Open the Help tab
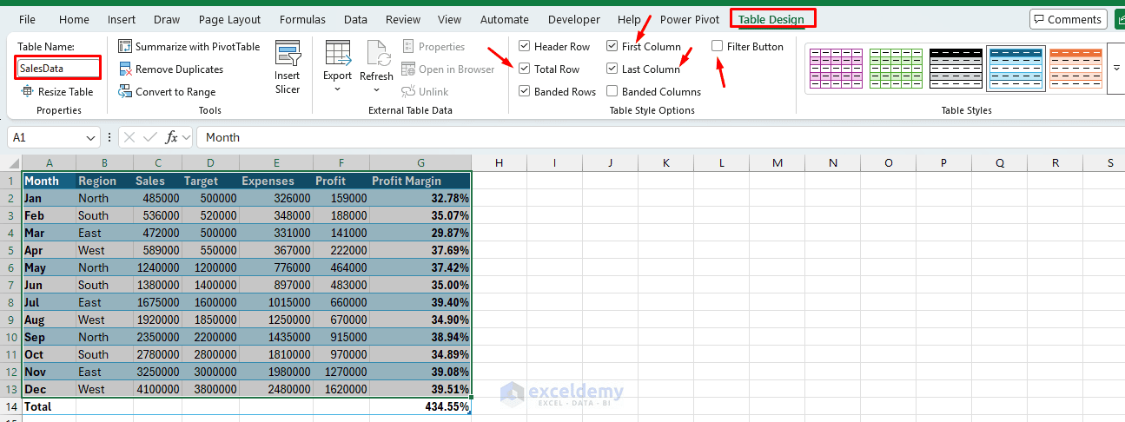Viewport: 1125px width, 422px height. 630,19
